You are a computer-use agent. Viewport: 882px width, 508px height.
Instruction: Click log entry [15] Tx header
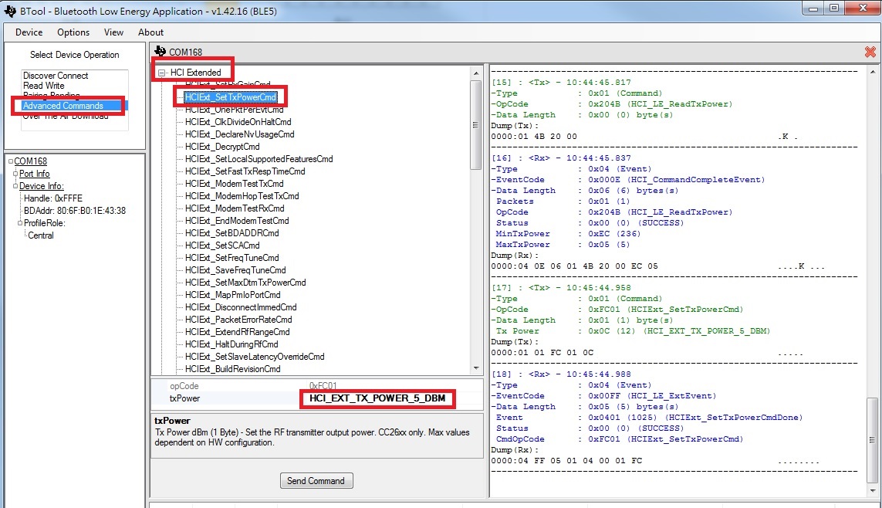tap(561, 82)
